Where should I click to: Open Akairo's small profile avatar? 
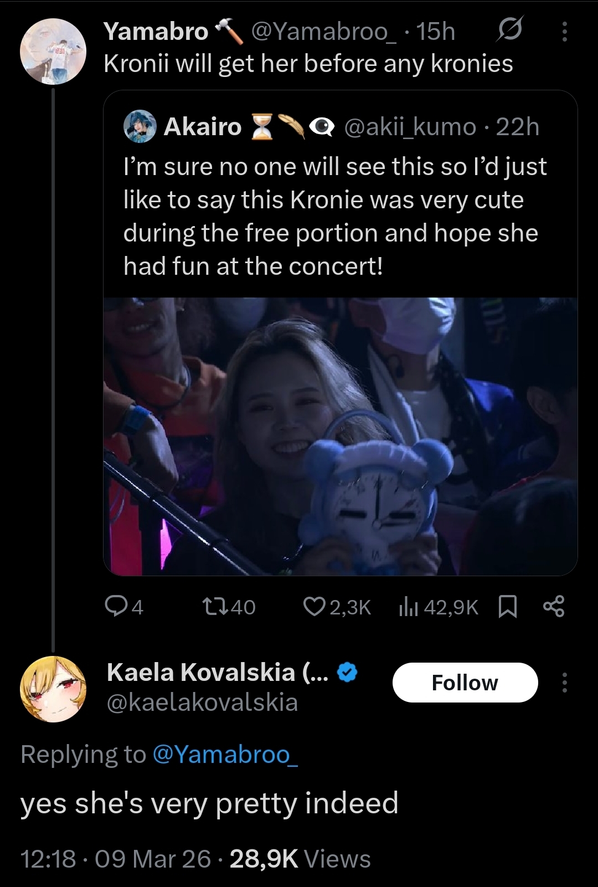coord(140,126)
